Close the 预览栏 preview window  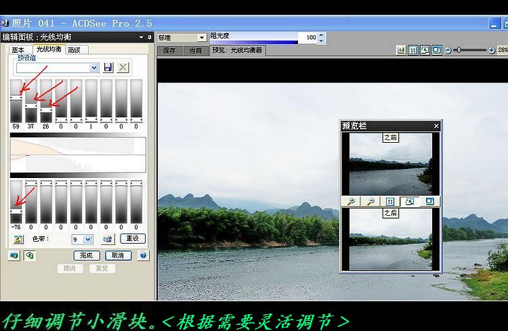[x=436, y=126]
